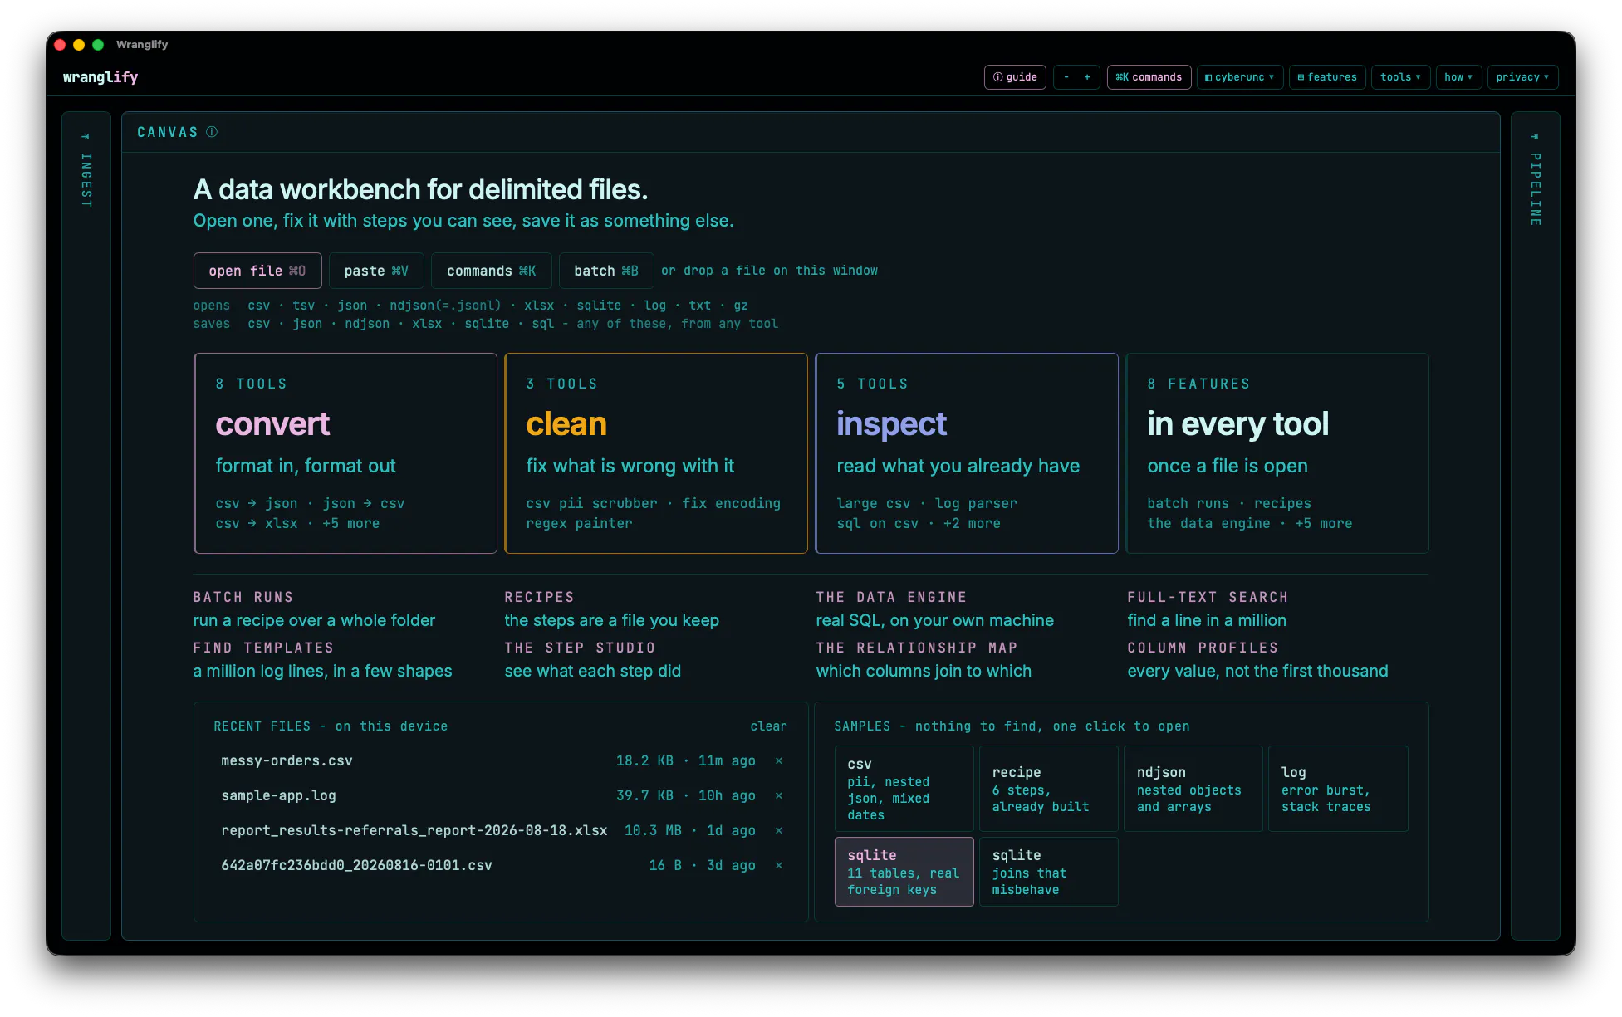This screenshot has height=1017, width=1622.
Task: Remove messy-orders.csv from recent files
Action: [x=779, y=760]
